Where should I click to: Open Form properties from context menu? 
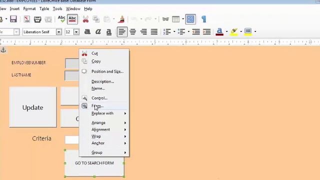point(104,106)
